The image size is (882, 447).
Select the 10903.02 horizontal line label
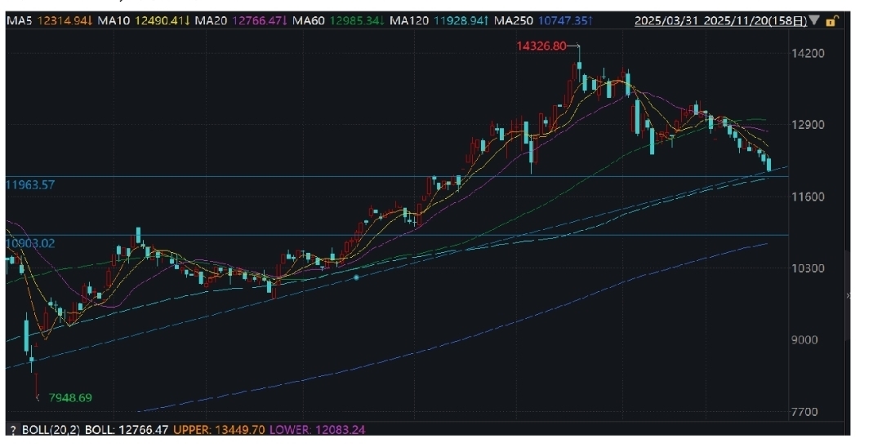coord(30,243)
